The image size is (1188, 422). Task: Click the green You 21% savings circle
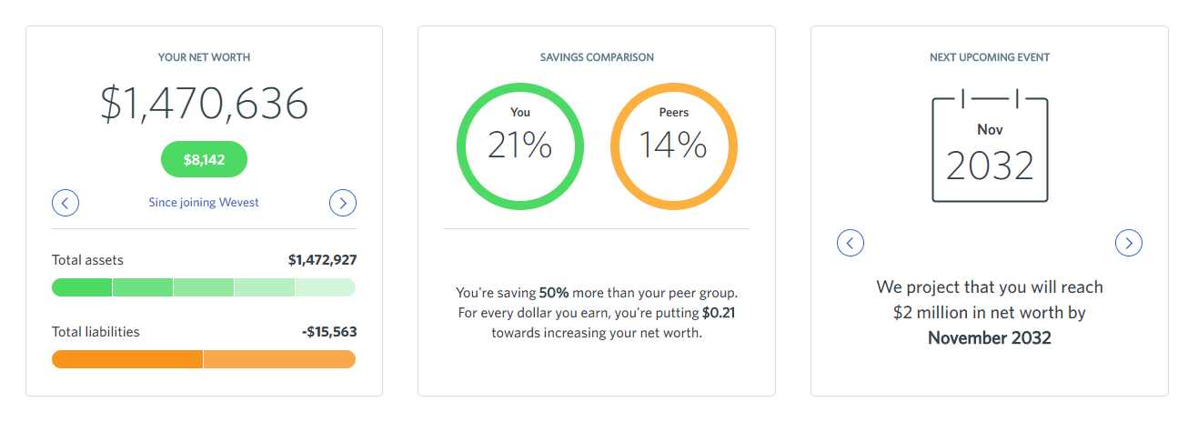click(519, 146)
